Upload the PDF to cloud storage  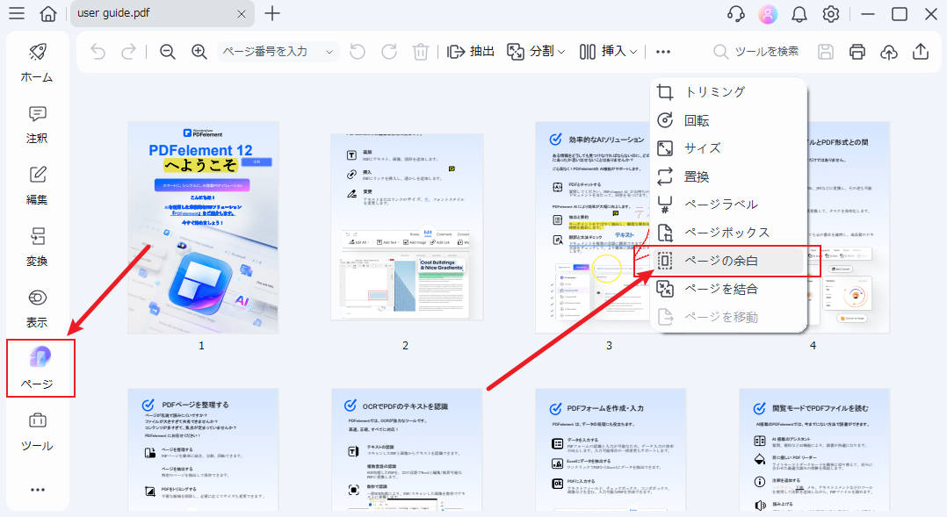click(x=888, y=51)
